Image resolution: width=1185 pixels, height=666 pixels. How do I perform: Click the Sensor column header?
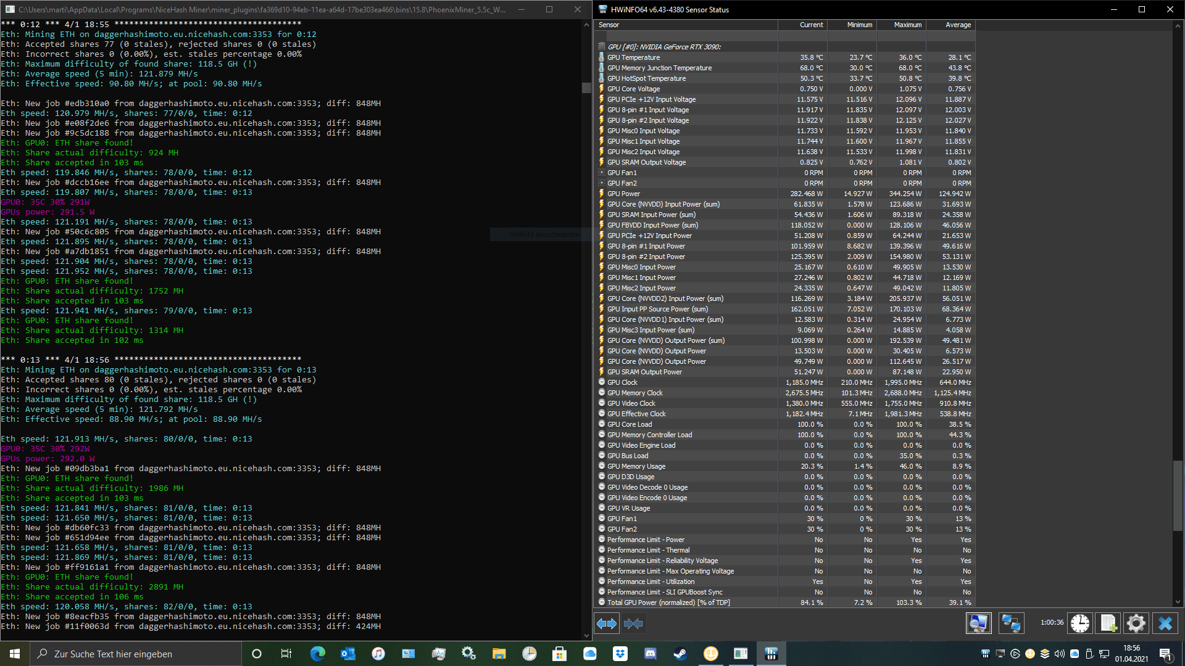(685, 25)
